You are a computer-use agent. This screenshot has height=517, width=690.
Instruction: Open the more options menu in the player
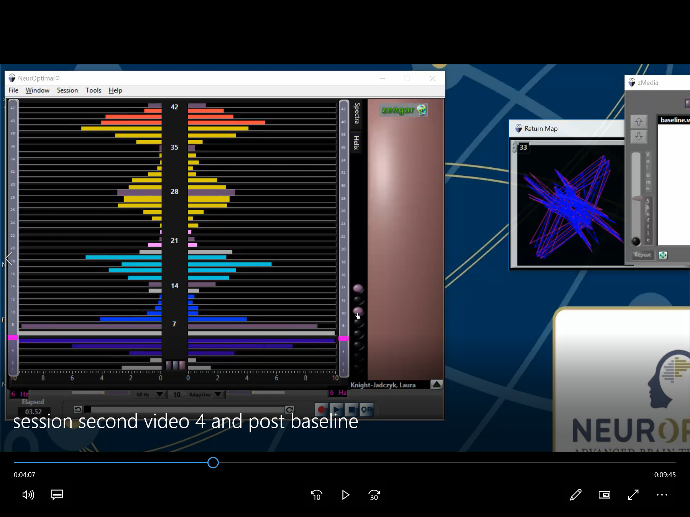click(662, 495)
